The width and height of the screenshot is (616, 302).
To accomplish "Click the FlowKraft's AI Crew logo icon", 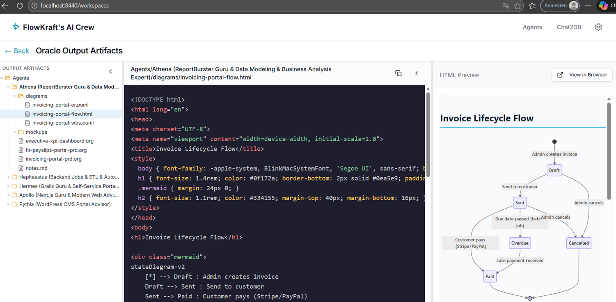I will point(16,27).
